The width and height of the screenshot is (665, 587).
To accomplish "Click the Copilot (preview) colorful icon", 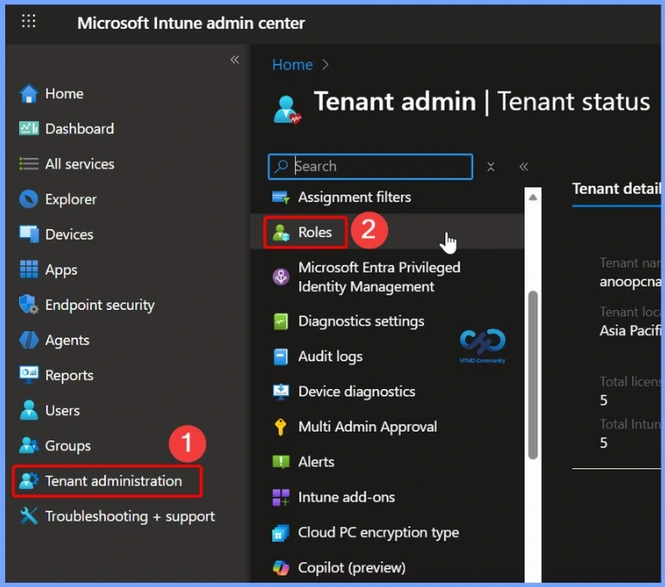I will click(x=280, y=568).
